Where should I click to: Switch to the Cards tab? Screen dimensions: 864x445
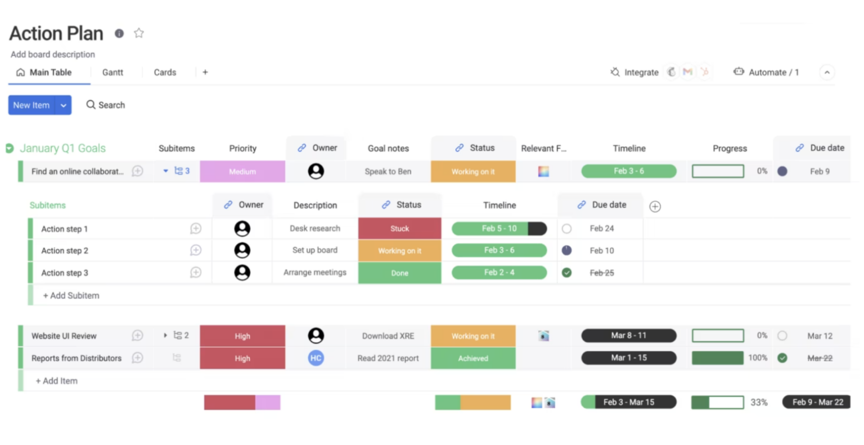[165, 73]
